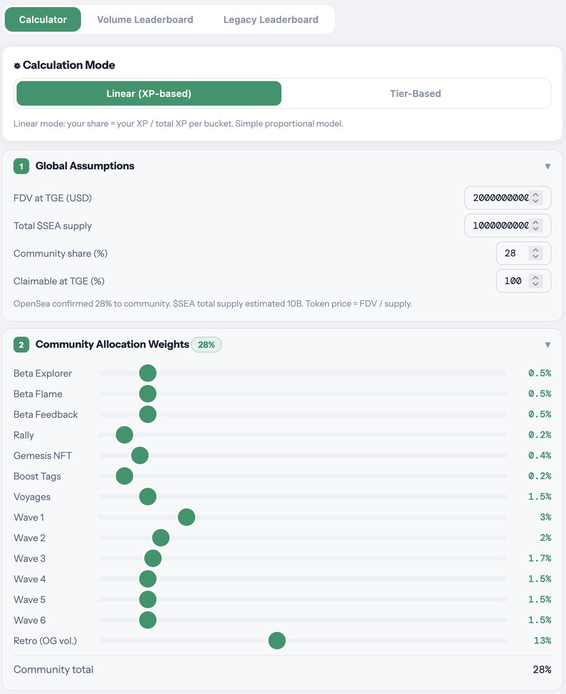Image resolution: width=566 pixels, height=694 pixels.
Task: Select Tier-Based calculation mode
Action: click(x=415, y=93)
